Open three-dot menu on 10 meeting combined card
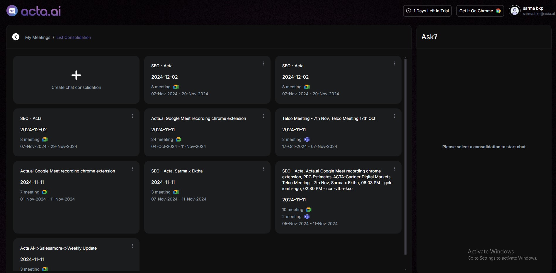The width and height of the screenshot is (556, 273). [395, 169]
